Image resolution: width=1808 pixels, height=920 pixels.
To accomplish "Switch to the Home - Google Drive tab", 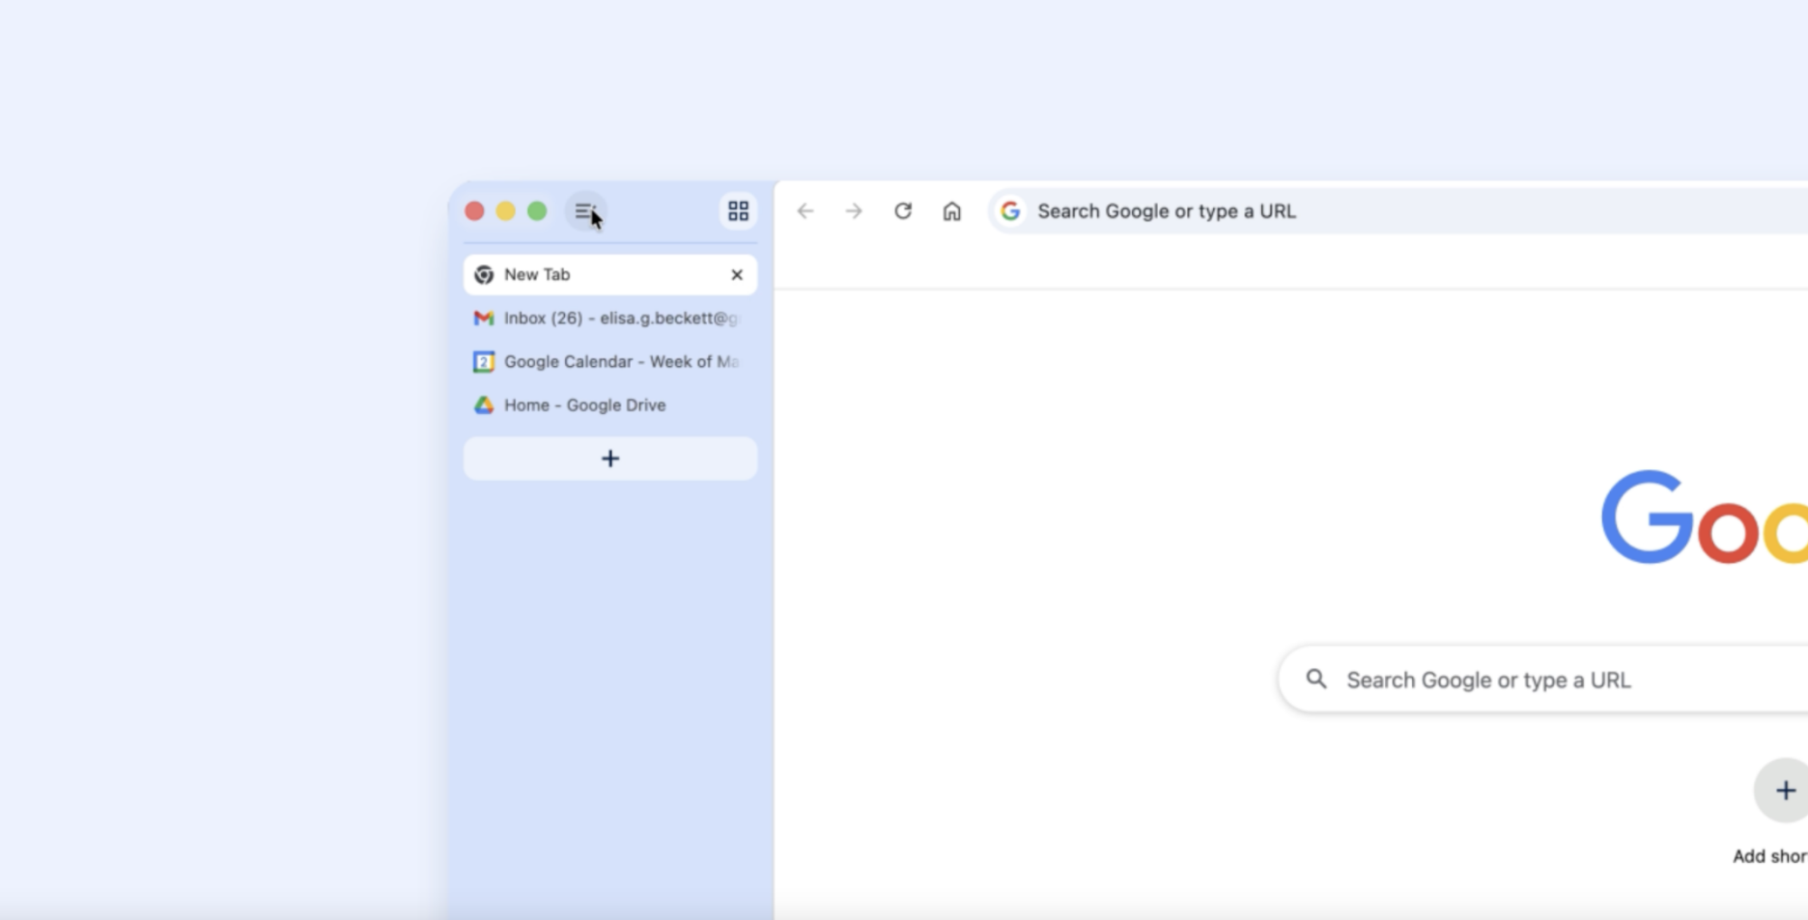I will (585, 405).
